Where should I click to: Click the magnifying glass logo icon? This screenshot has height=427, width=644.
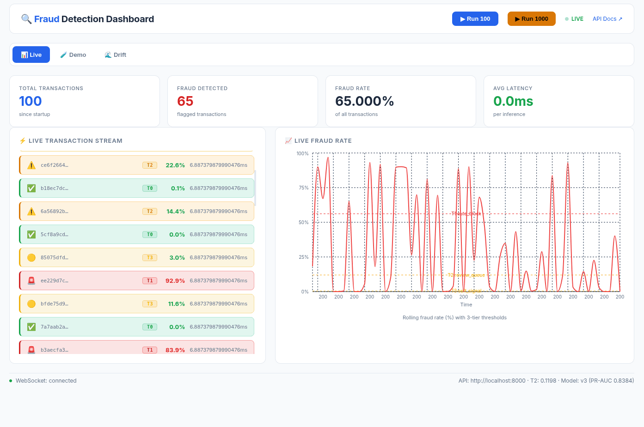(x=26, y=19)
